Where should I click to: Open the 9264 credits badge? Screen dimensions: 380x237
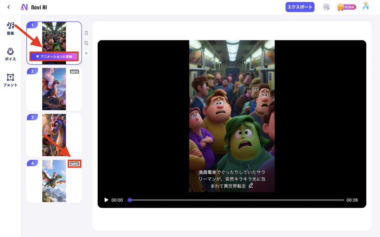pos(347,7)
